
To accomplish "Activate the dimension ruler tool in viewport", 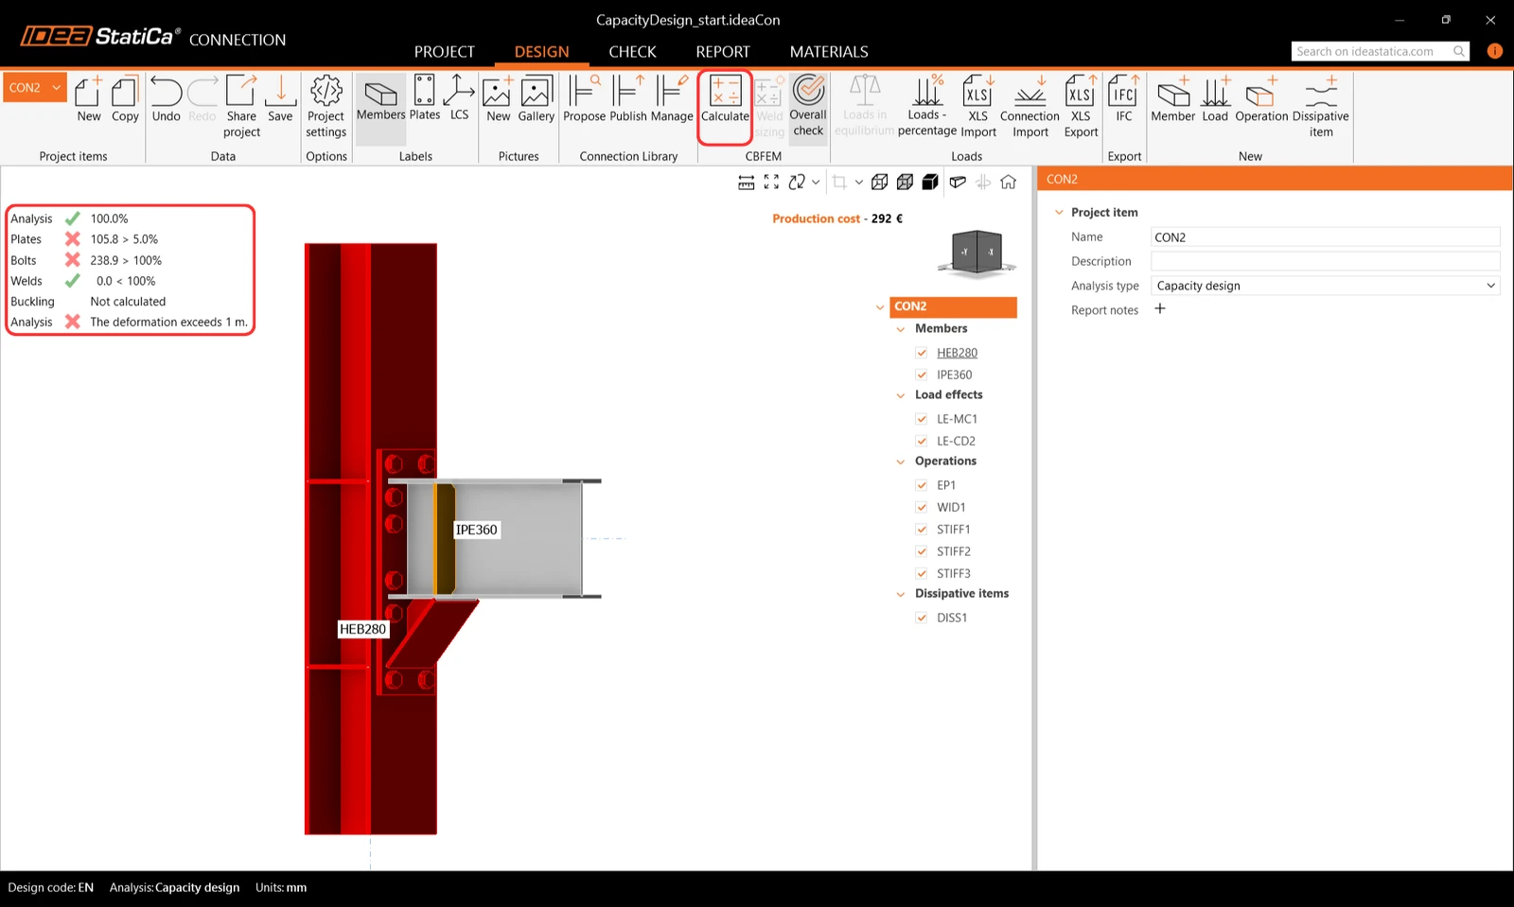I will pos(747,182).
